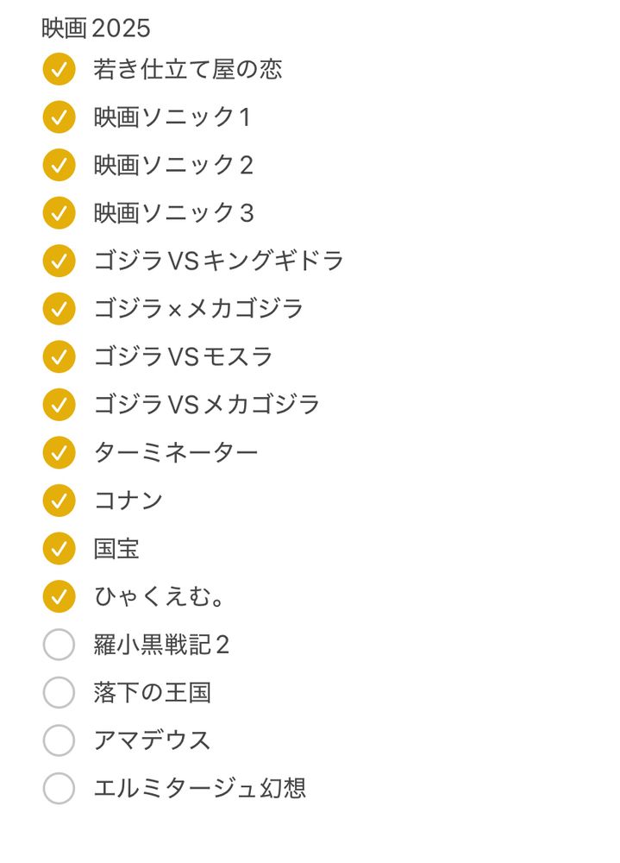Check off 羅小黒戦記2
Screen dimensions: 620x863
59,645
